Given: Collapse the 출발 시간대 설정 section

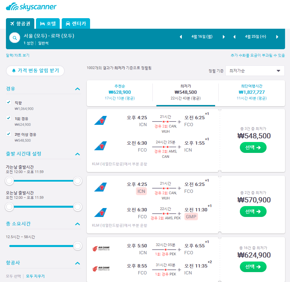Looking at the screenshot, I should click(x=78, y=154).
